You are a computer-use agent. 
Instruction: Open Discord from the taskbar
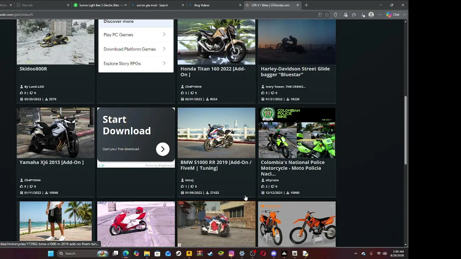pyautogui.click(x=274, y=254)
